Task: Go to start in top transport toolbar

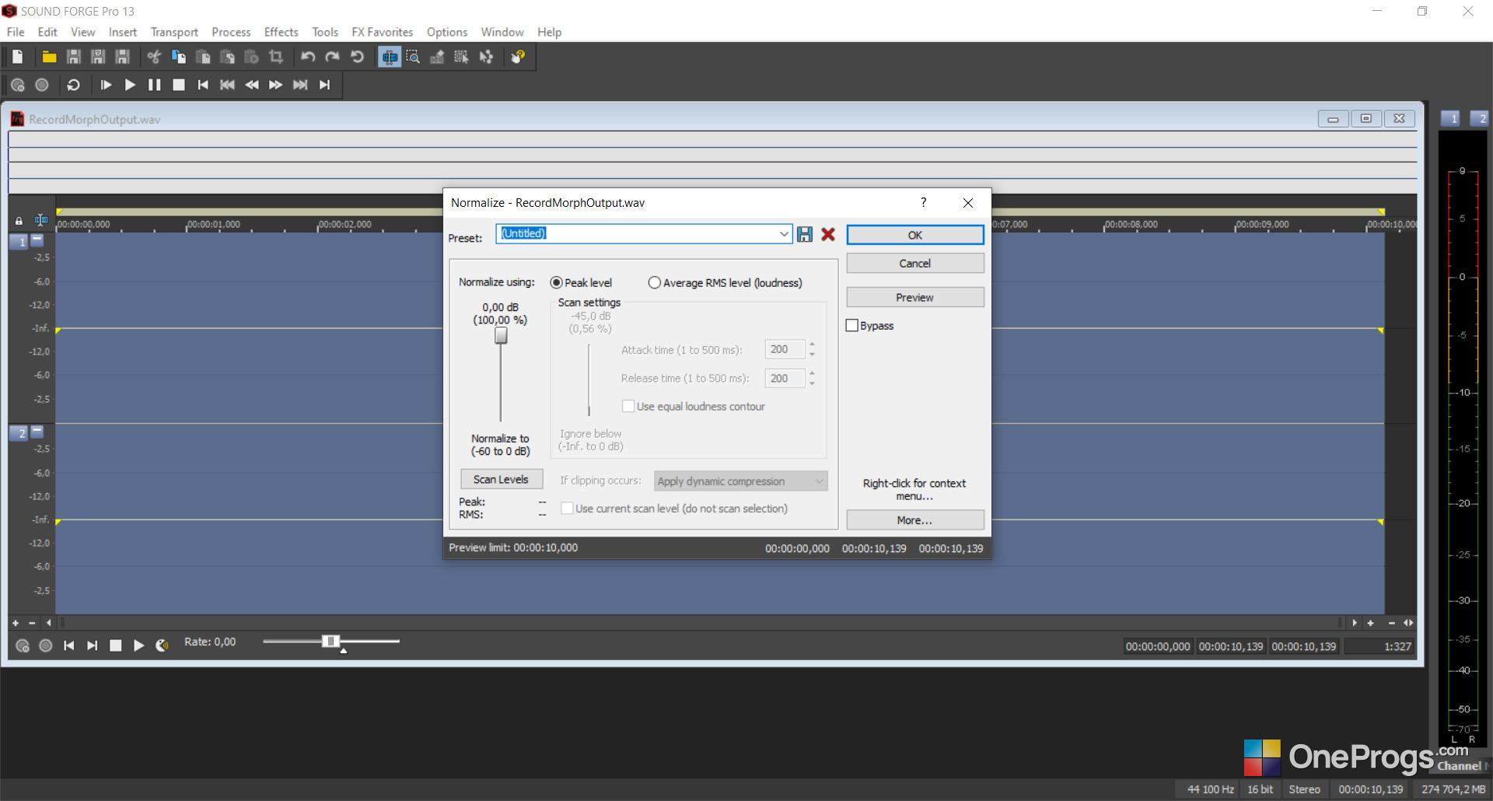Action: point(203,85)
